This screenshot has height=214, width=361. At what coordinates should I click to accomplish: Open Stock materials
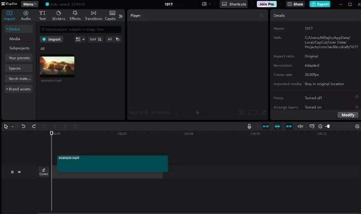point(19,79)
